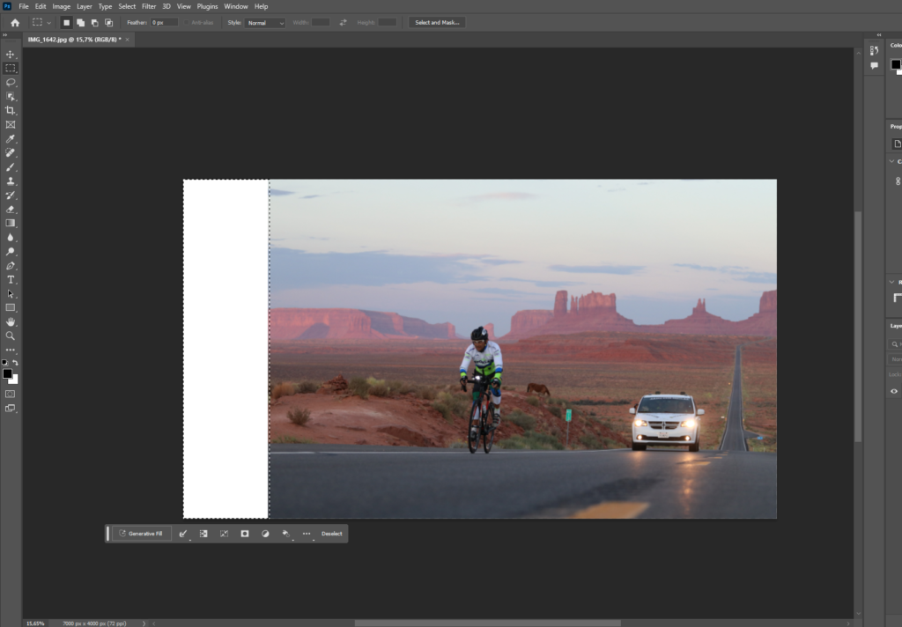Click the Generative Fill button

141,534
